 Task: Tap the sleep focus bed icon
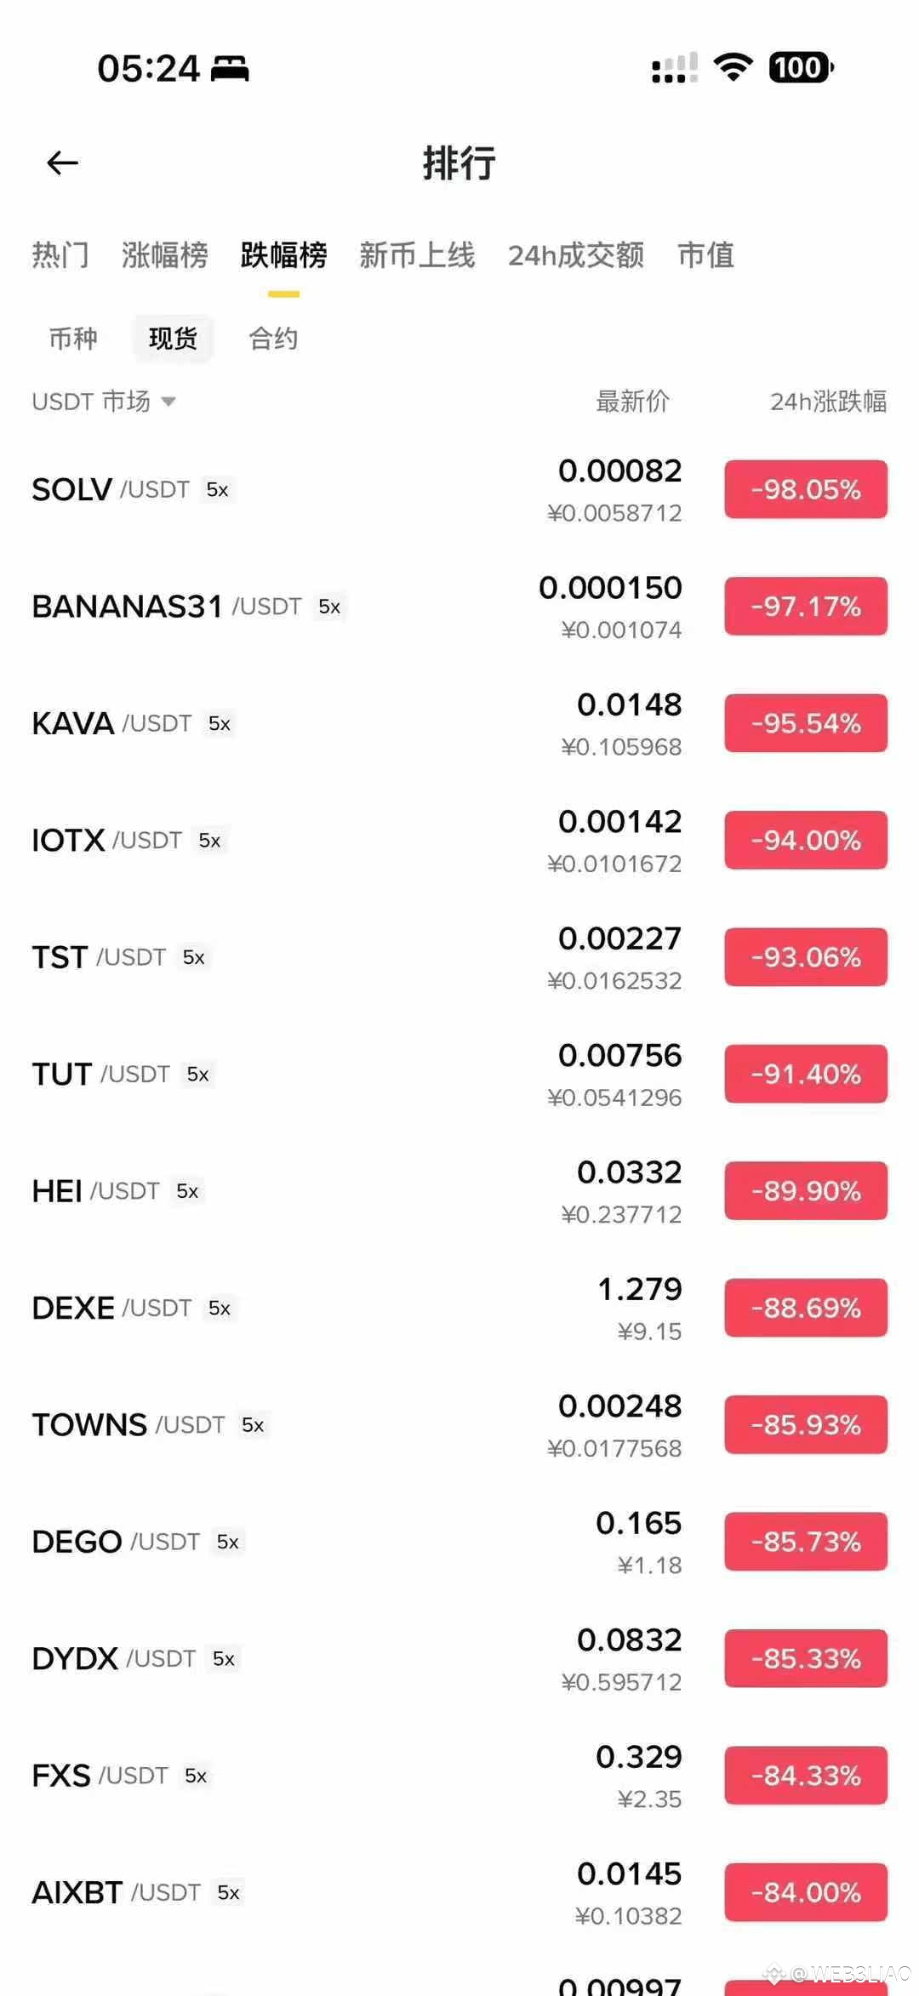[230, 68]
